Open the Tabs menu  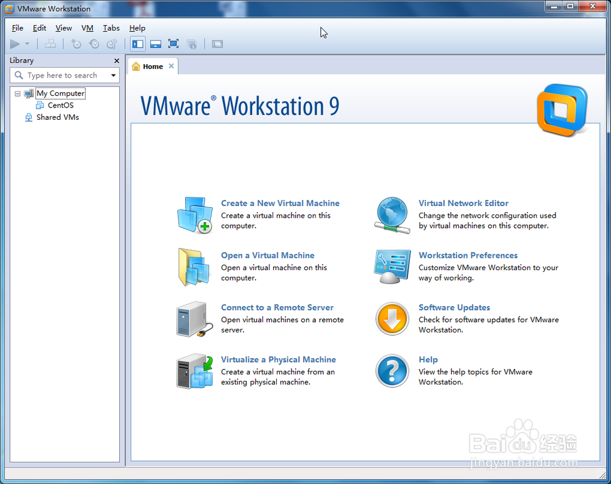111,28
